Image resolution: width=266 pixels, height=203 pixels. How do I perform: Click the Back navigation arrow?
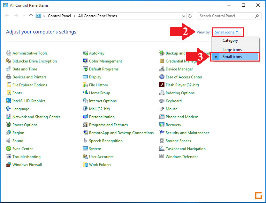pyautogui.click(x=7, y=16)
